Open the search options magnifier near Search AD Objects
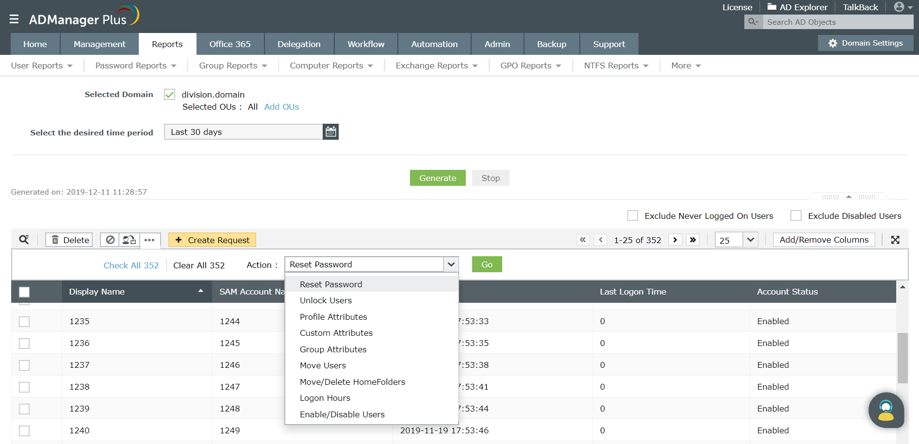 pos(753,22)
